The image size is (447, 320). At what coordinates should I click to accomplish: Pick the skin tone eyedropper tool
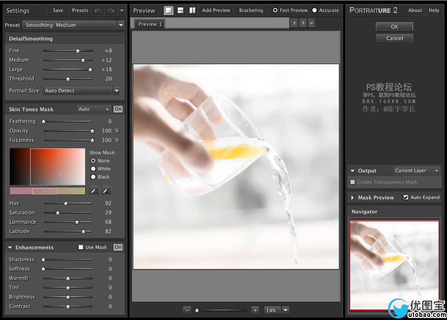pyautogui.click(x=94, y=190)
